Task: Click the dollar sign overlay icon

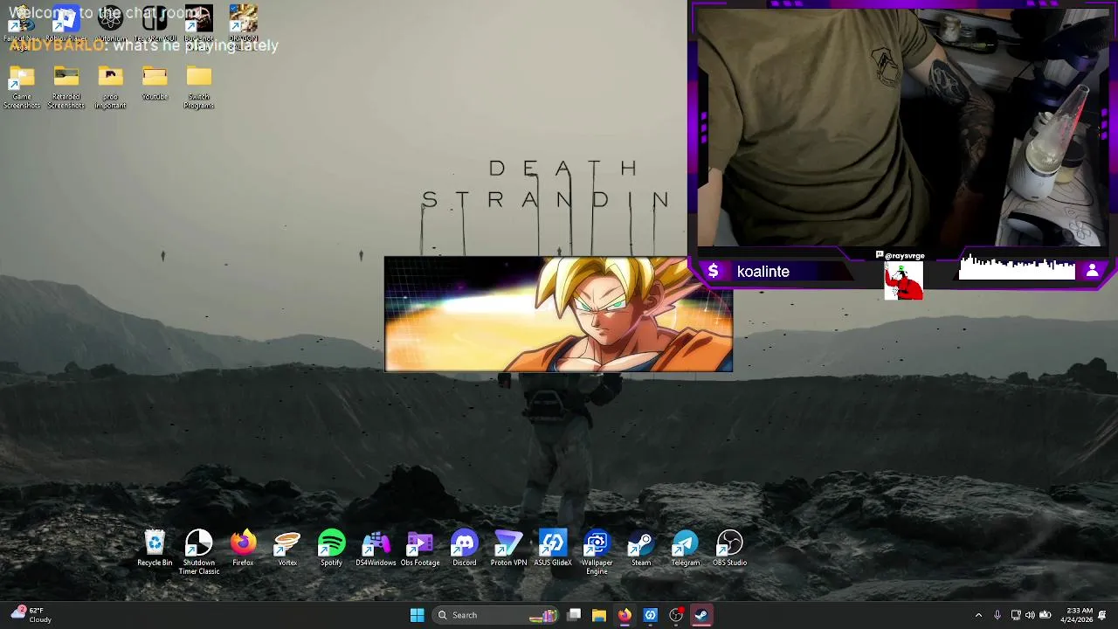Action: tap(713, 272)
